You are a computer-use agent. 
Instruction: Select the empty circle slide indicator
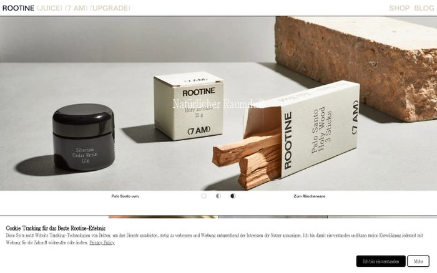[204, 196]
